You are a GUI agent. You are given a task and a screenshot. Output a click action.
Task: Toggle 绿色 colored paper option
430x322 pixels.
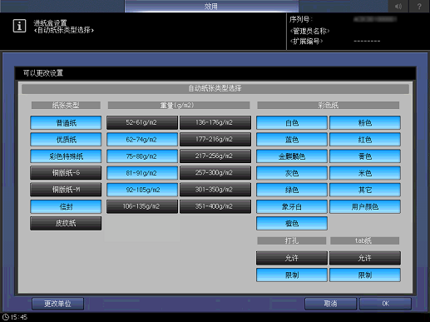(x=292, y=190)
